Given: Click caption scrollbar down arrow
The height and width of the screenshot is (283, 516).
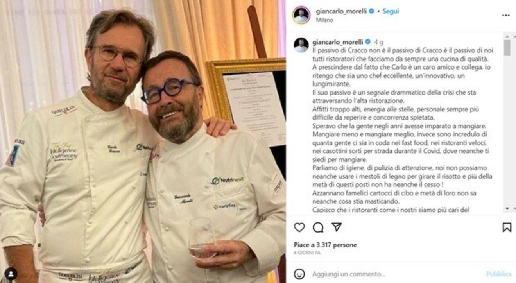Looking at the screenshot, I should click(507, 209).
